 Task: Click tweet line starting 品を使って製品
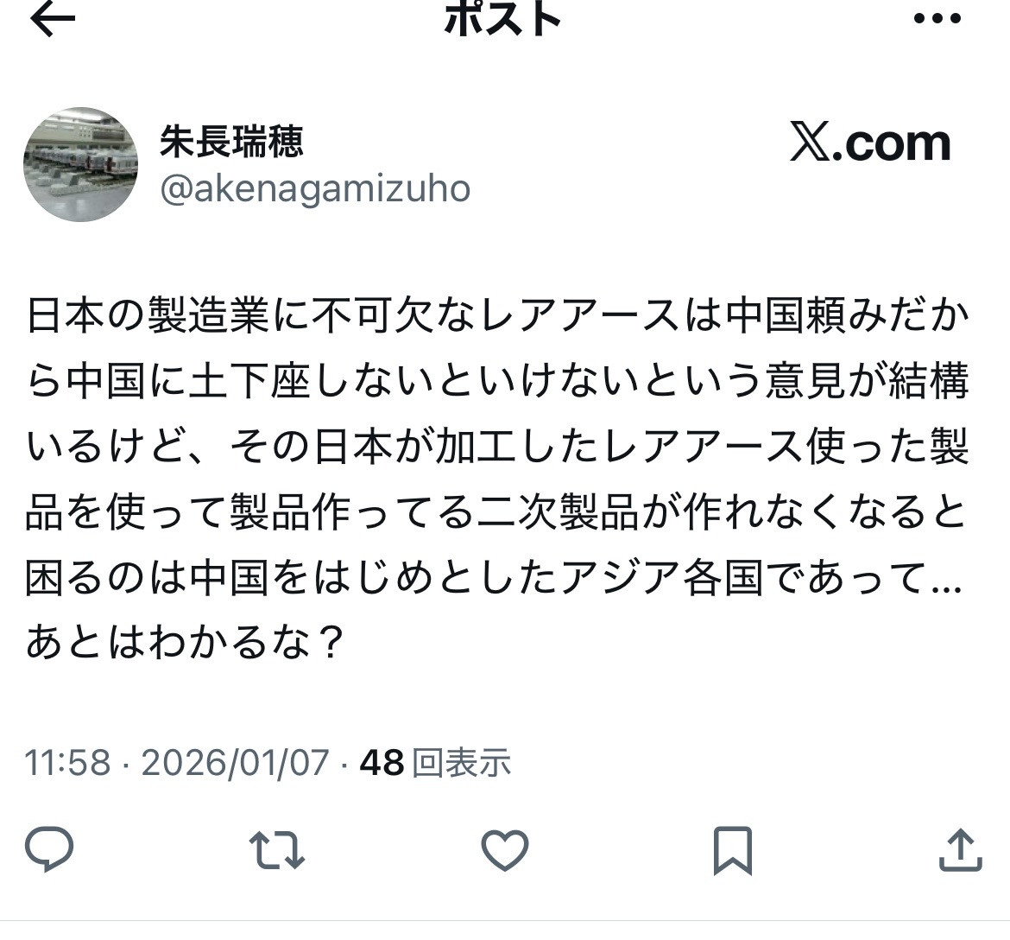(x=496, y=511)
